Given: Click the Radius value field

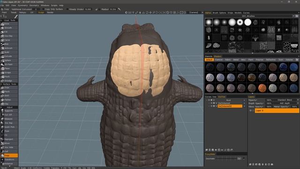Looking at the screenshot, I should [x=113, y=9].
